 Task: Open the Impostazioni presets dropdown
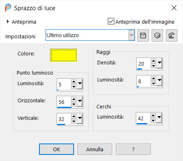coord(131,35)
